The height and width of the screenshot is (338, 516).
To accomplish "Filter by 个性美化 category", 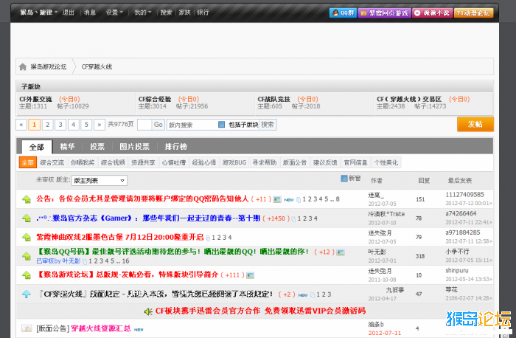I will (386, 162).
